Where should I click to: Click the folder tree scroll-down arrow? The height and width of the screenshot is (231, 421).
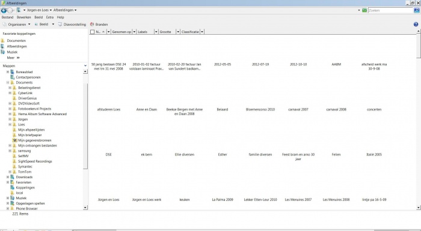click(85, 208)
